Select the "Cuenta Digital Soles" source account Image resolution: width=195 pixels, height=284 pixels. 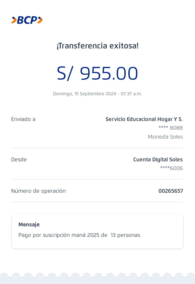pyautogui.click(x=158, y=159)
